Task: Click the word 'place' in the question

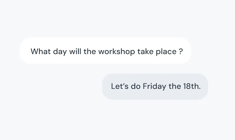Action: (x=166, y=52)
